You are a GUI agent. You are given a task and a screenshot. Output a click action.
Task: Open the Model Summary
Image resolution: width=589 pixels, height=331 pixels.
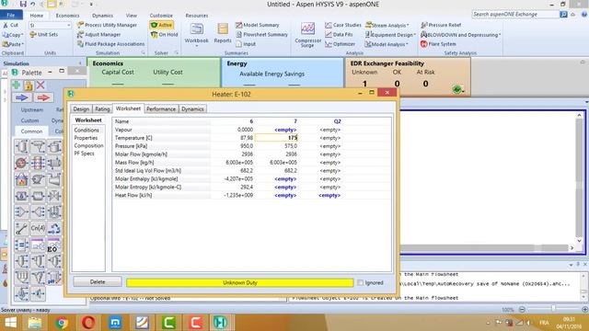coord(258,25)
